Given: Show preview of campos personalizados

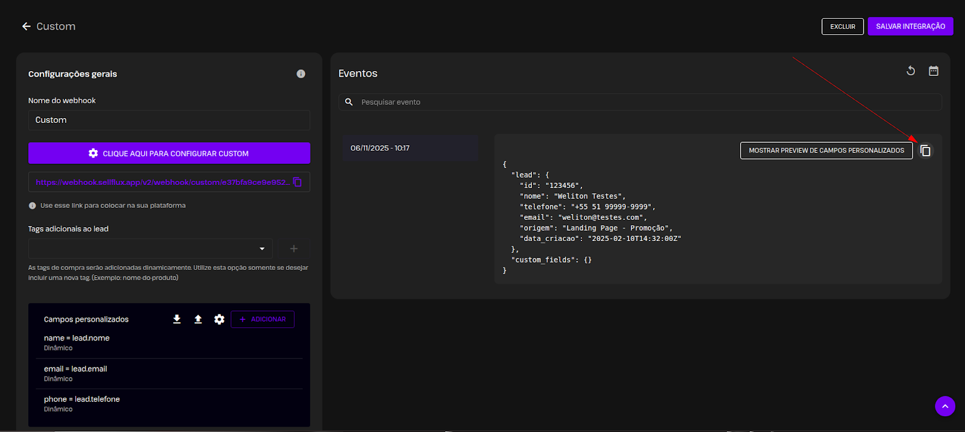Looking at the screenshot, I should (x=826, y=151).
